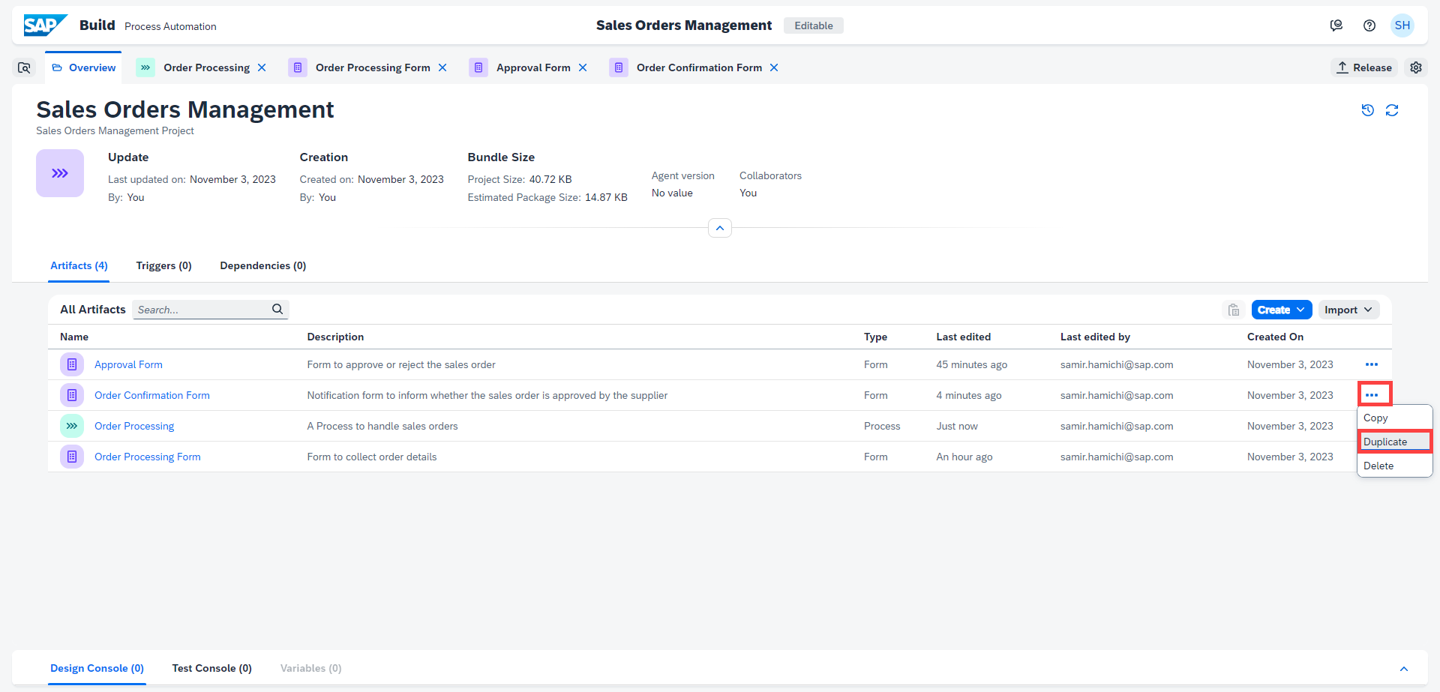Open the Design Console (0) tab
The width and height of the screenshot is (1440, 692).
pos(97,668)
